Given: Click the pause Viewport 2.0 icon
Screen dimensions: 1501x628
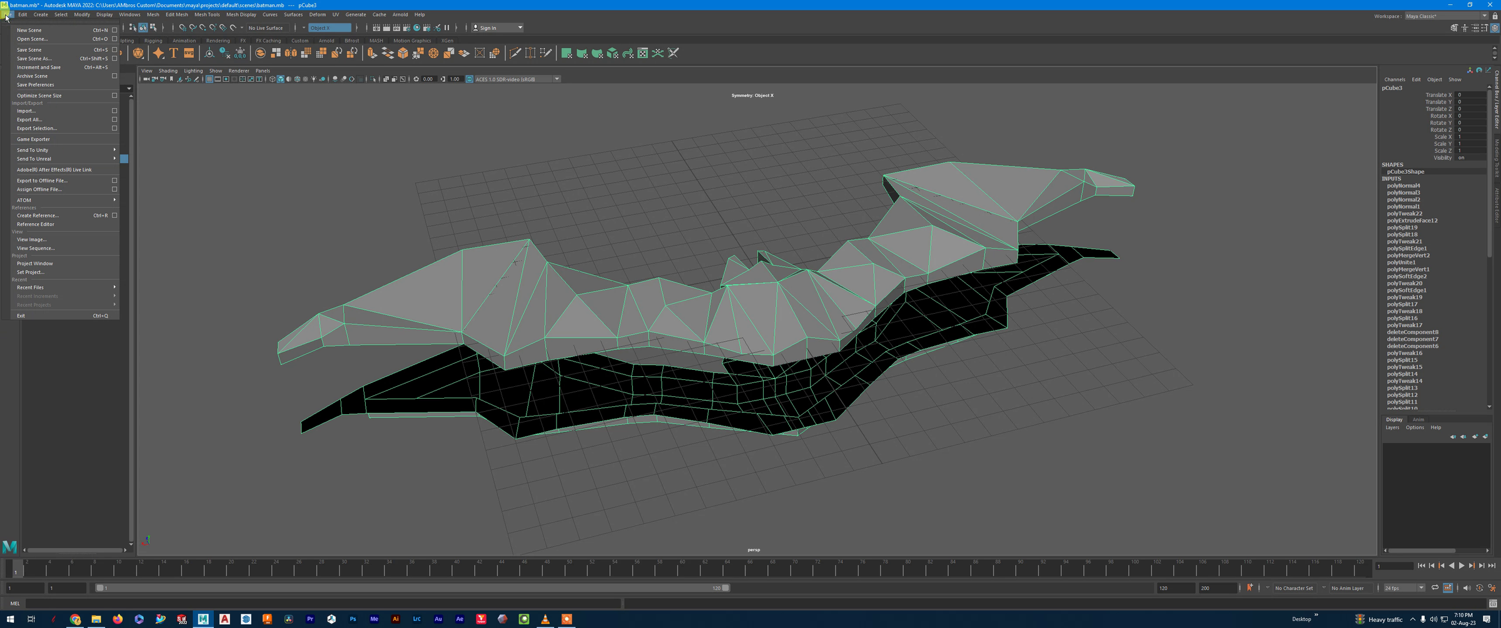Looking at the screenshot, I should point(447,27).
